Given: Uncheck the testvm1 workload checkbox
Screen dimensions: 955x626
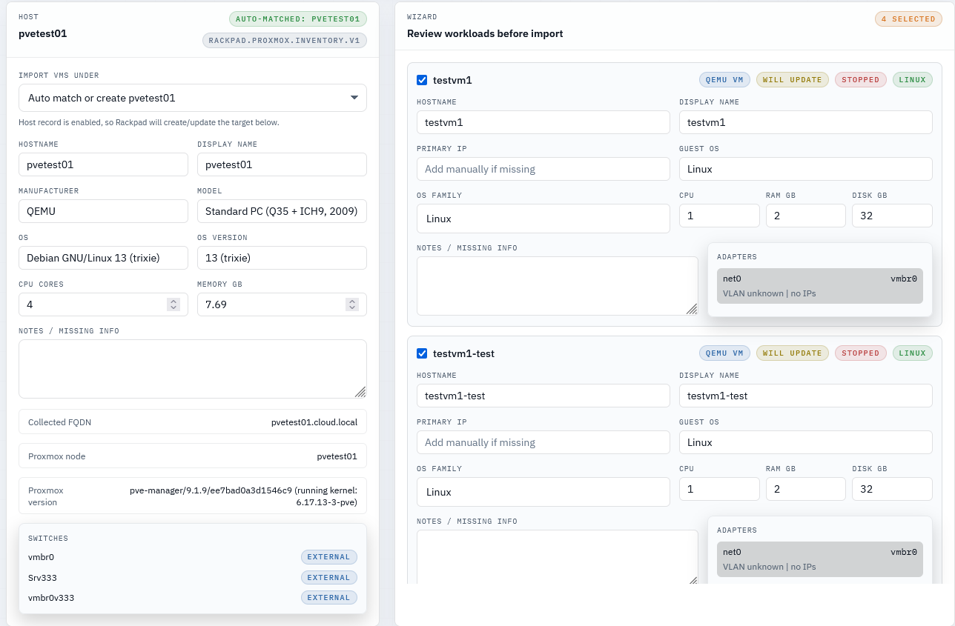Looking at the screenshot, I should pos(422,80).
